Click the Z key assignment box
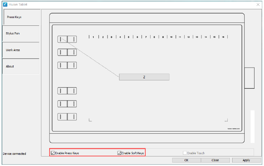The height and width of the screenshot is (166, 264). [144, 77]
